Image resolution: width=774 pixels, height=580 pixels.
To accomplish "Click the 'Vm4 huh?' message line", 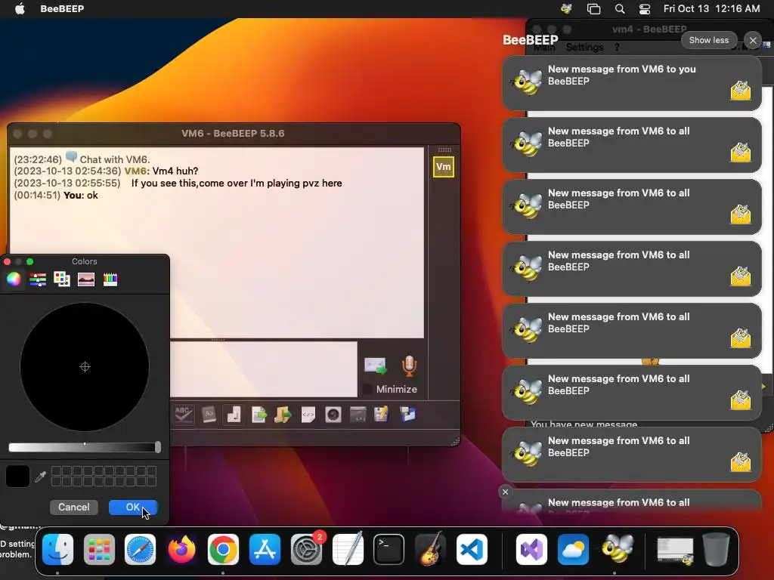I will pyautogui.click(x=106, y=171).
